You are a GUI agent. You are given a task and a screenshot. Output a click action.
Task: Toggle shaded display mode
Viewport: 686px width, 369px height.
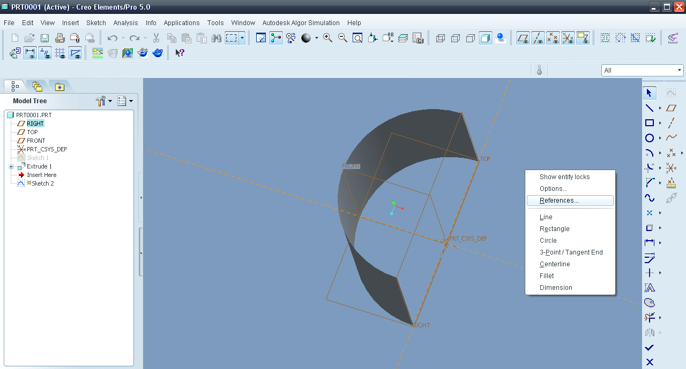486,38
